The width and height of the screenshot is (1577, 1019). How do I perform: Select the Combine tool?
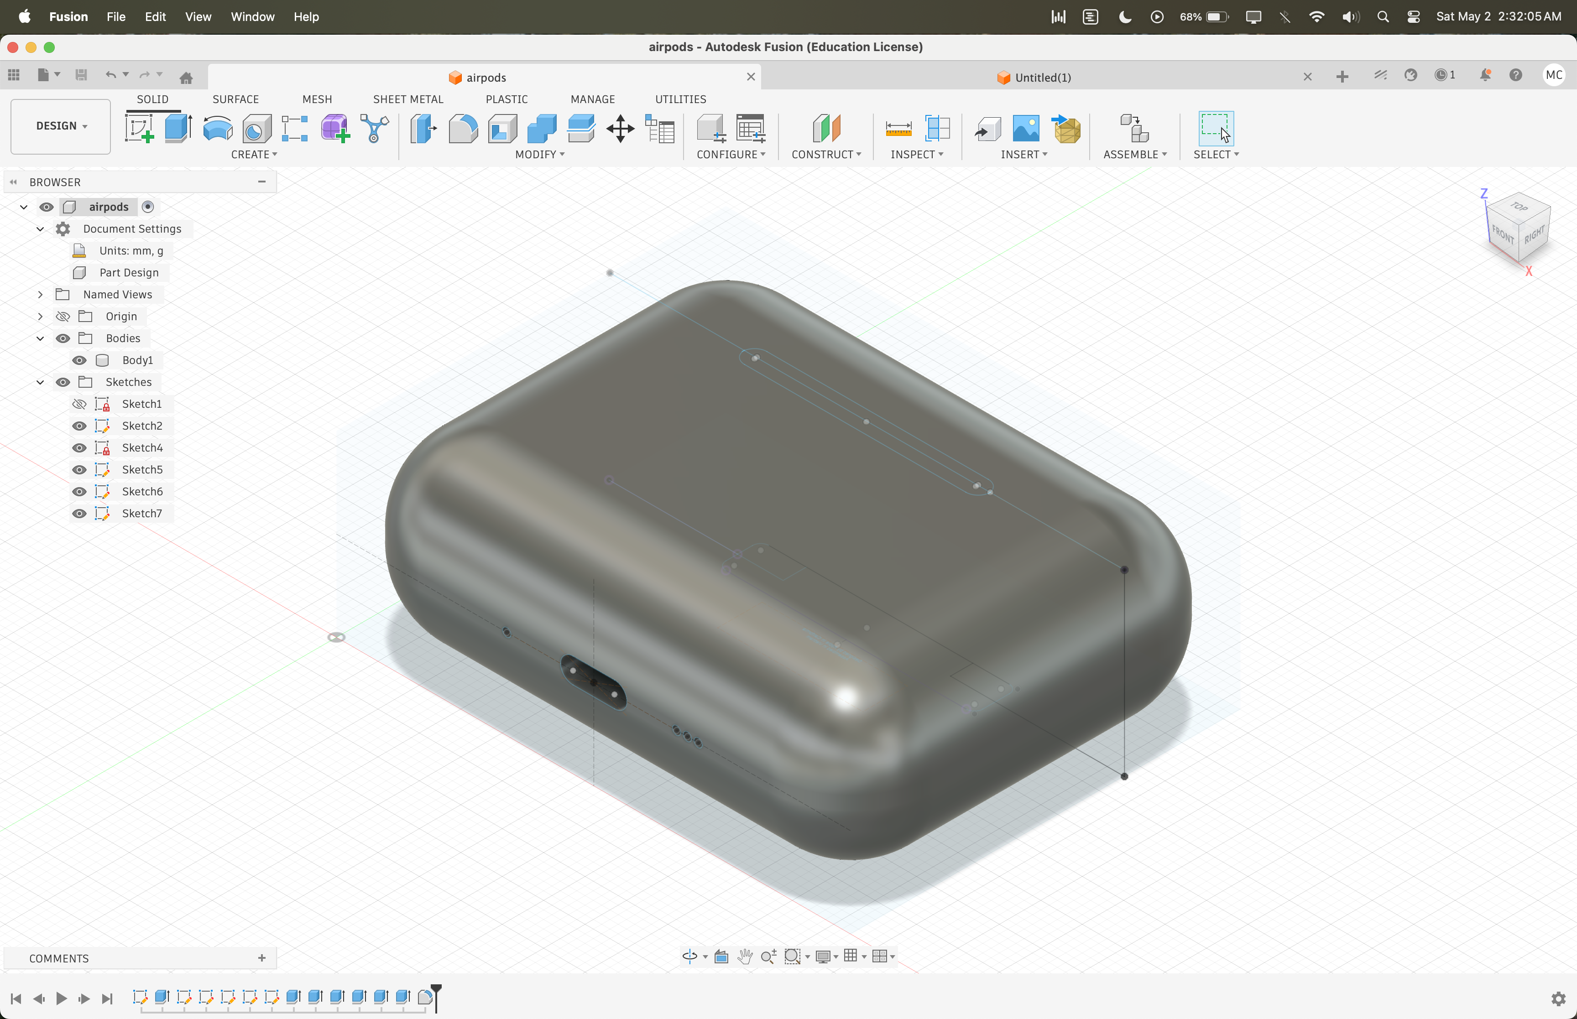click(x=542, y=128)
